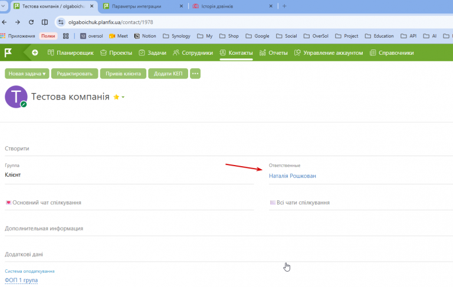Click the Система оподаткування label
This screenshot has height=287, width=453.
[29, 271]
